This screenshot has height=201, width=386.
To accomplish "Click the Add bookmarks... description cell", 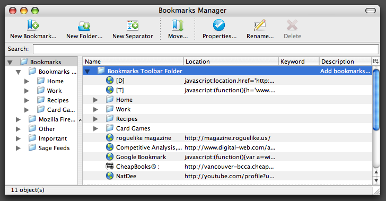I will [345, 71].
